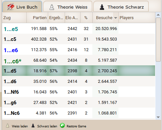The image size is (162, 130).
Task: Select the move 1...c6* row
Action: coord(79,60)
